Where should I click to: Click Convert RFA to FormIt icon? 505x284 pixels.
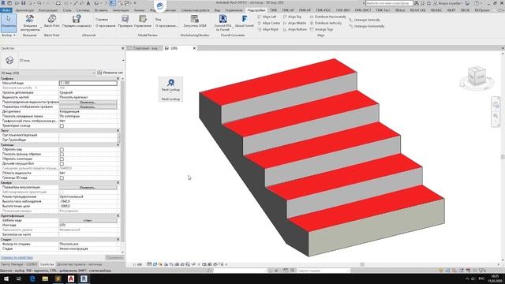coord(223,19)
